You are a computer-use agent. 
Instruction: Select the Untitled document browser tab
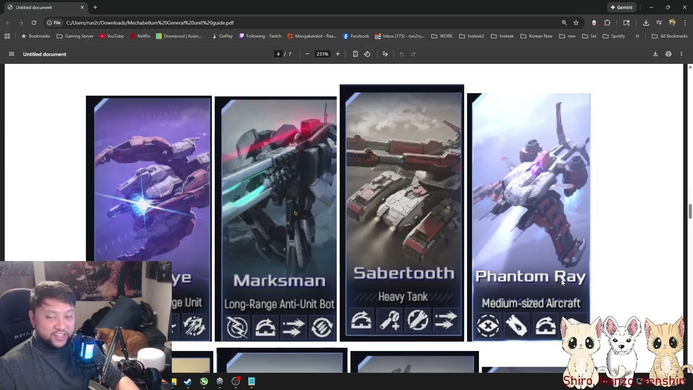pyautogui.click(x=47, y=8)
